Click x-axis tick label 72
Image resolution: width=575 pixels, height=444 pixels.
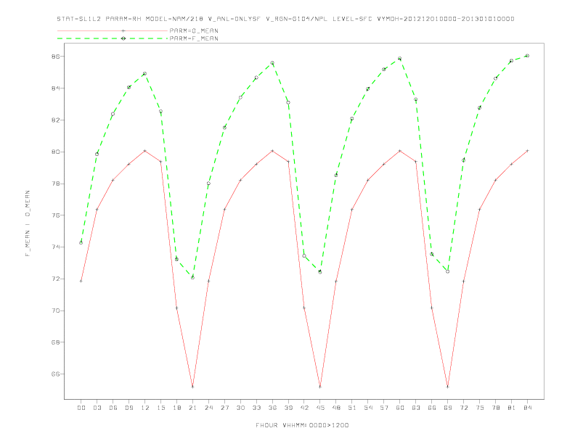pyautogui.click(x=464, y=408)
